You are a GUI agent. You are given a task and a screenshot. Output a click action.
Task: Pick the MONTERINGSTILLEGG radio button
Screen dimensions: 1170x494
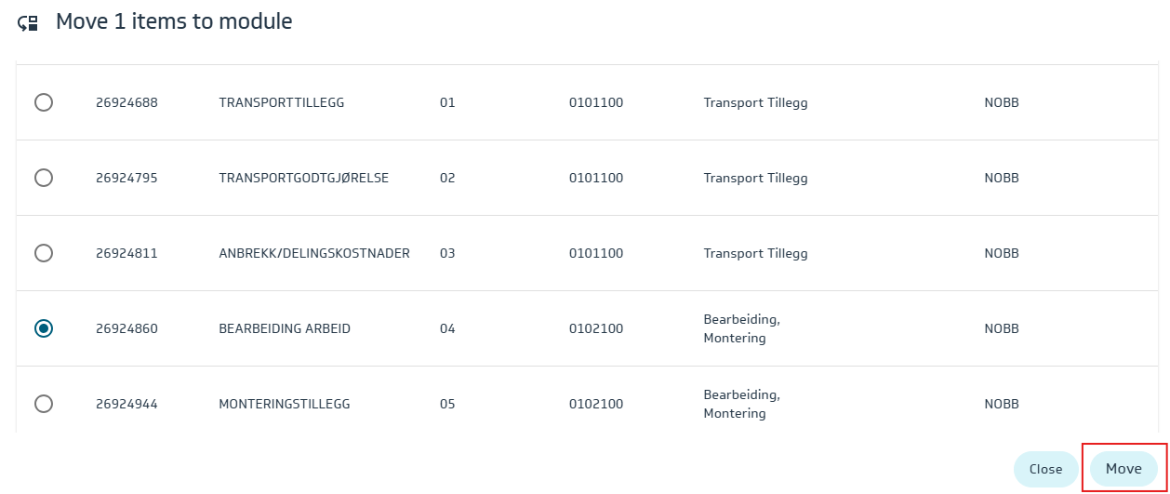tap(44, 404)
